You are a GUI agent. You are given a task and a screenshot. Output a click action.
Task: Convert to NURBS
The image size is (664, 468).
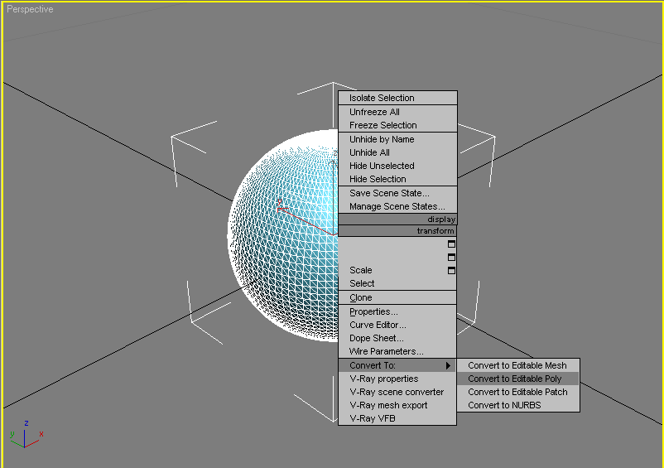(x=518, y=405)
